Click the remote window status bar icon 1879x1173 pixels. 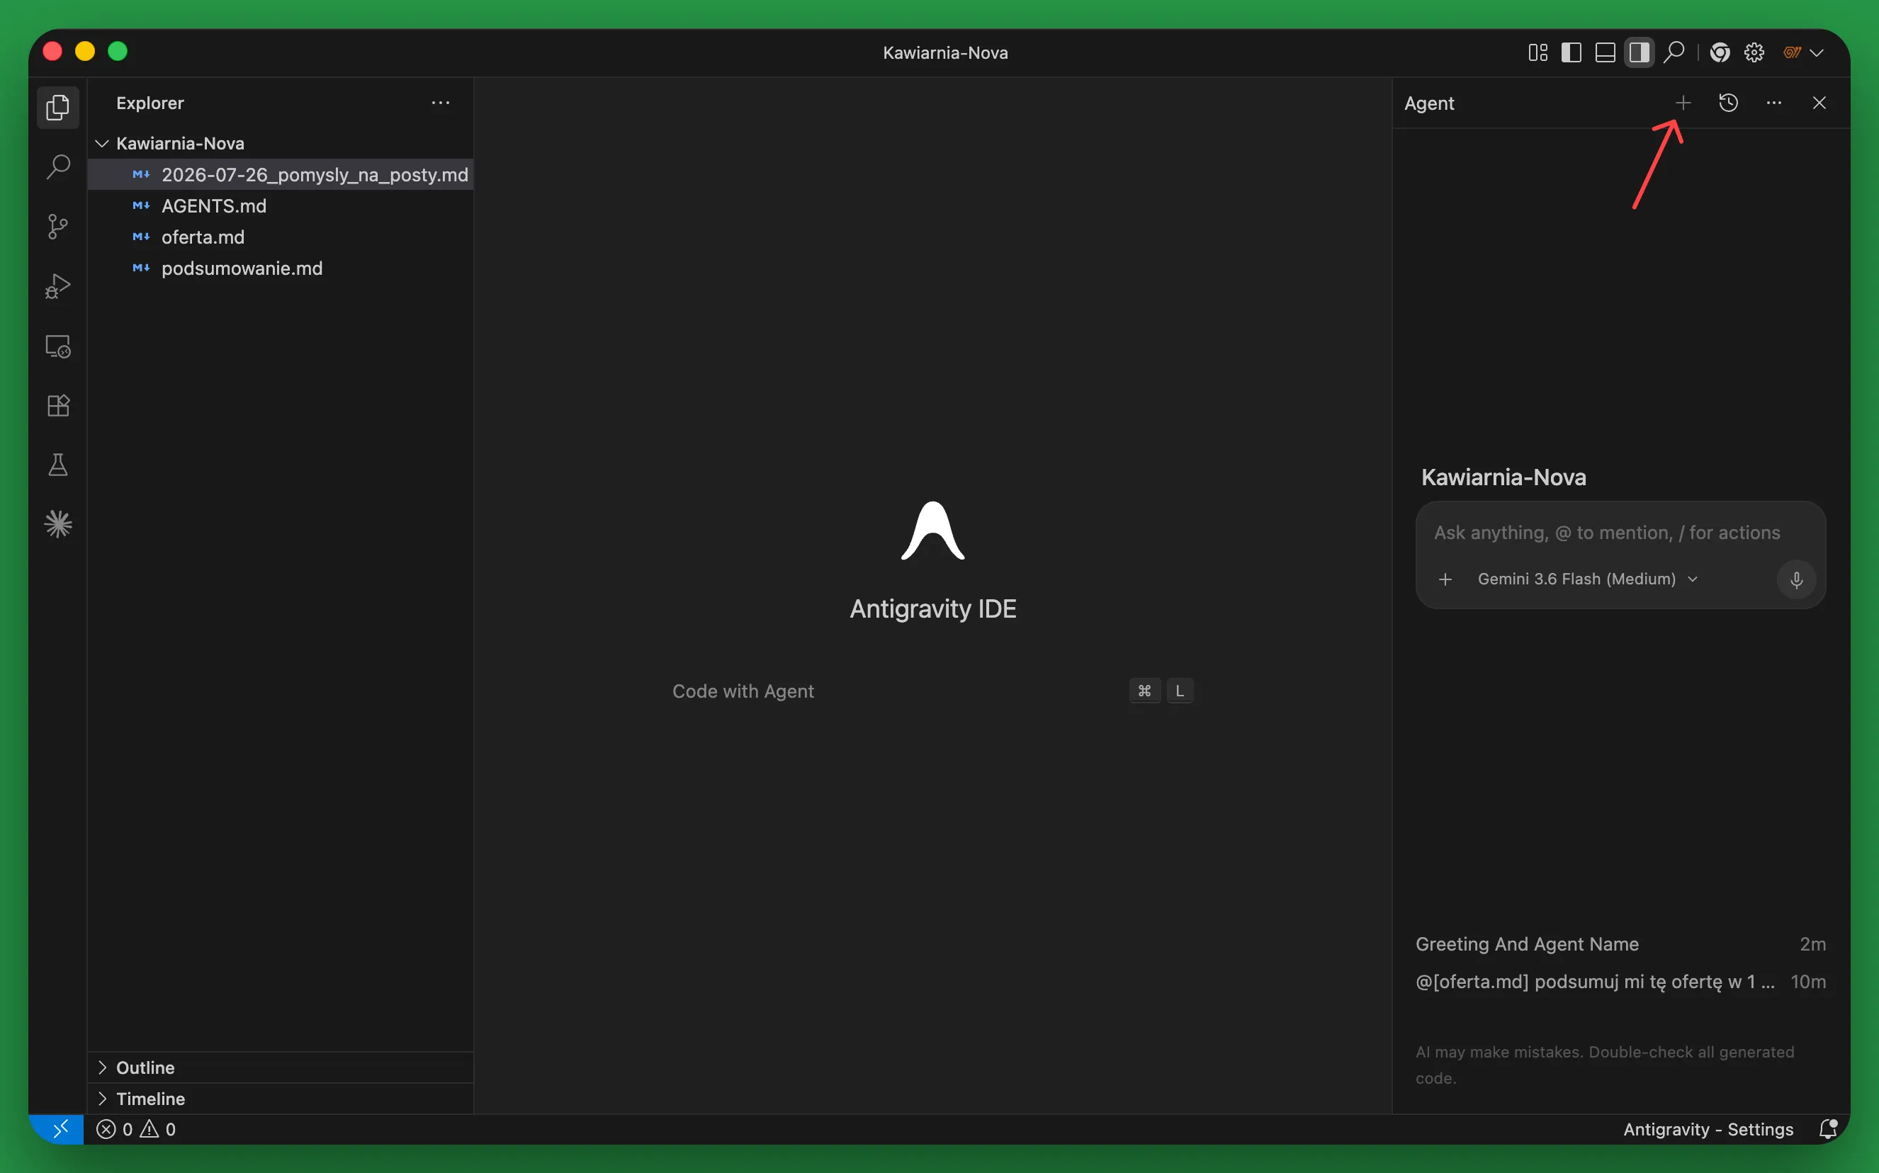(57, 1130)
